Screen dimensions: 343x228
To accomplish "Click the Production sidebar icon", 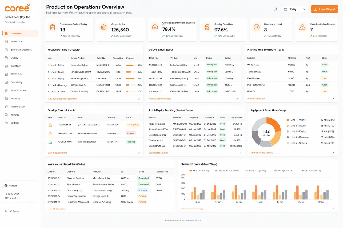I will [x=6, y=41].
